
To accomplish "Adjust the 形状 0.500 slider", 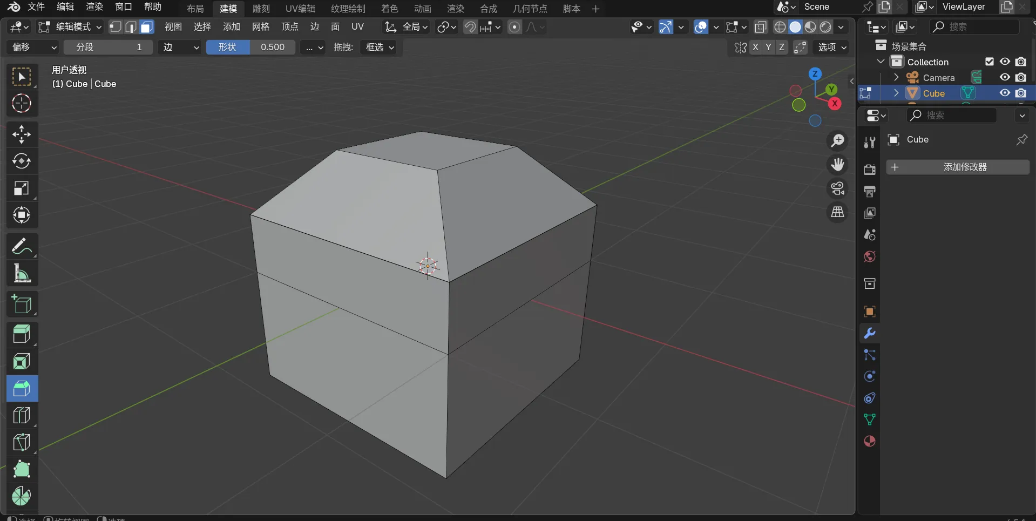I will coord(250,48).
